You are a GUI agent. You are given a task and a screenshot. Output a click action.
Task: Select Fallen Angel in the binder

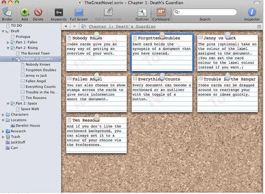coord(36,81)
